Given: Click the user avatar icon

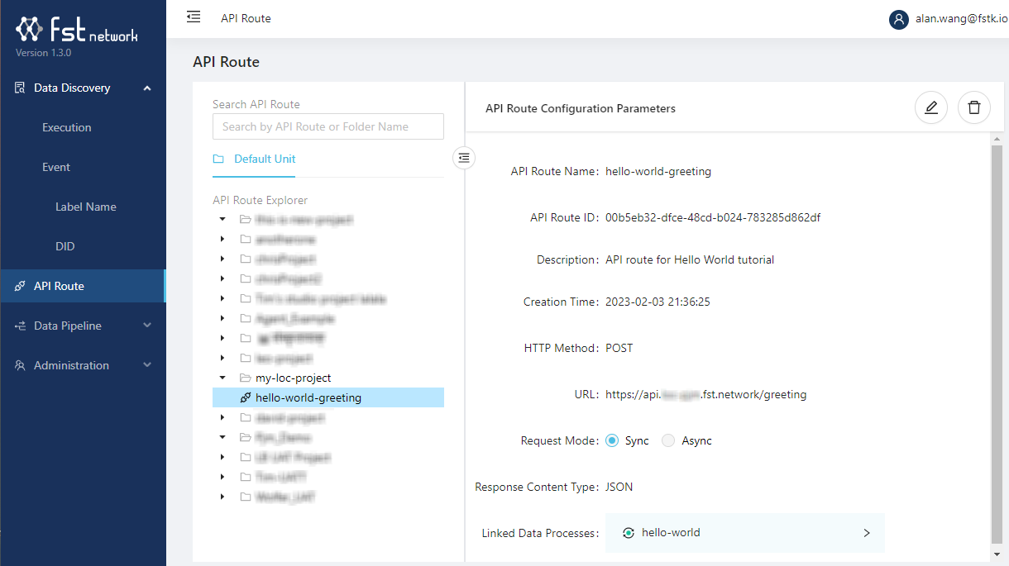Looking at the screenshot, I should (x=899, y=19).
